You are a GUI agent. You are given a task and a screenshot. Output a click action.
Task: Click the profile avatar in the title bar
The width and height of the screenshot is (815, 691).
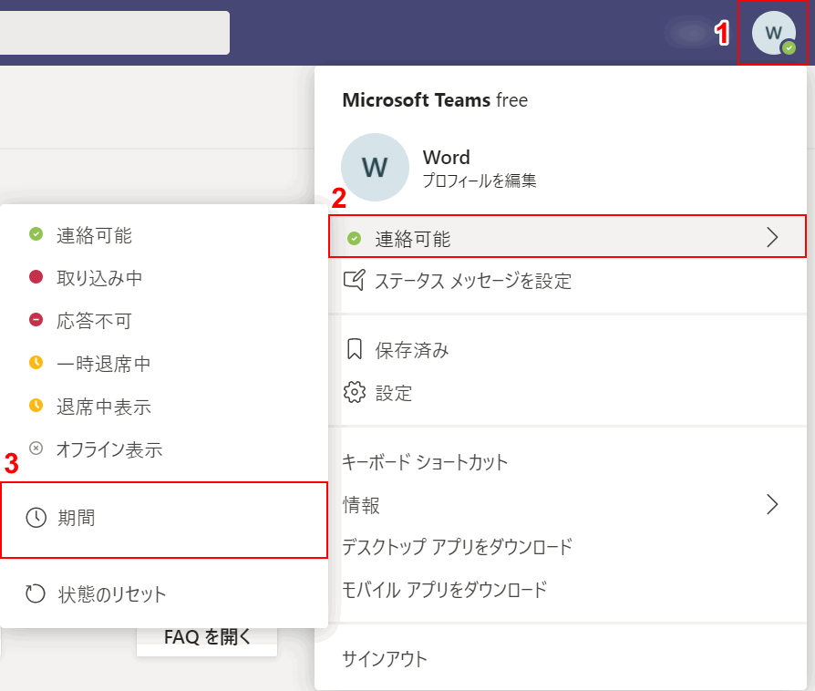773,33
